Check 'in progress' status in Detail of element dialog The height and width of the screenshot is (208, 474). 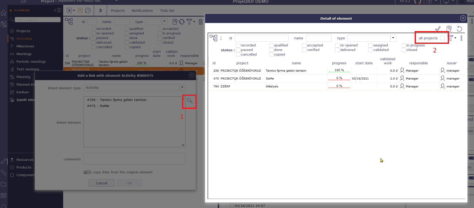coord(404,45)
